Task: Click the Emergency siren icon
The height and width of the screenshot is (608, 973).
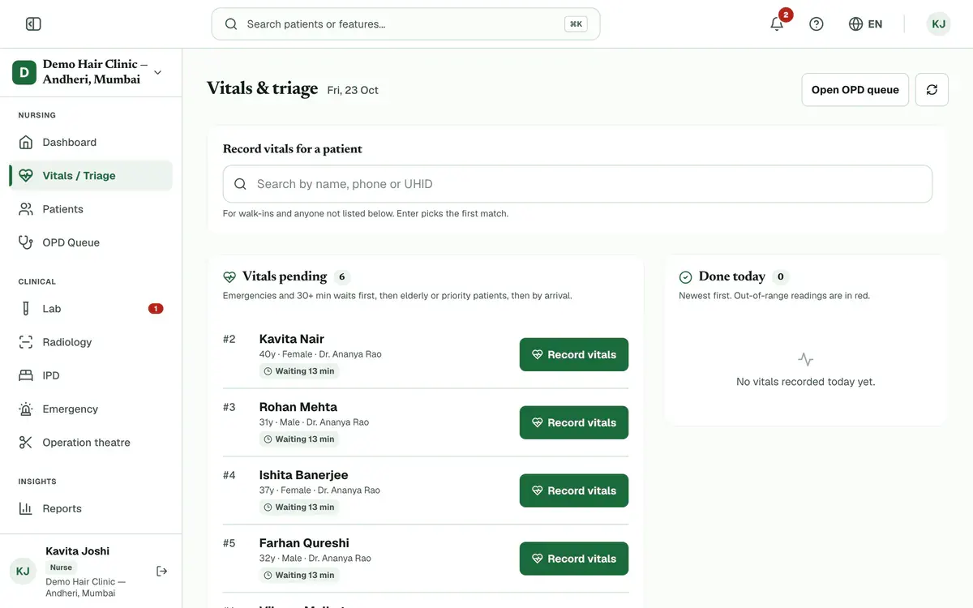Action: point(26,409)
